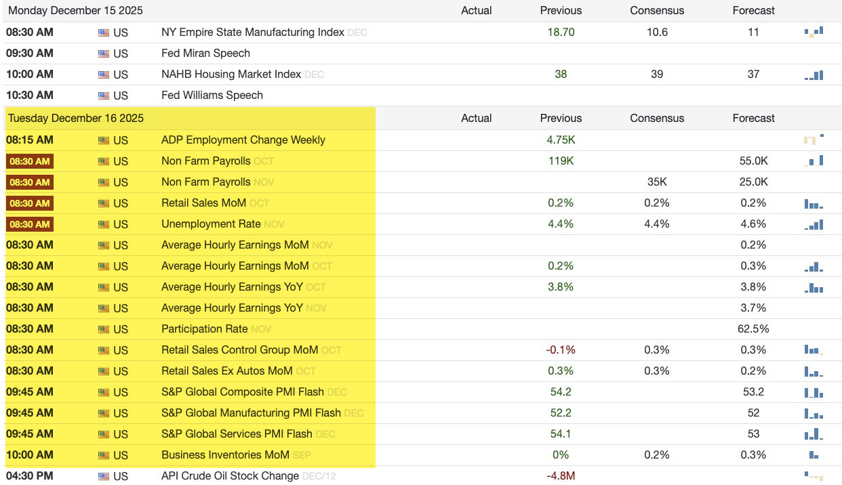This screenshot has height=485, width=842.
Task: Click US flag in Average Hourly Earnings MoM NOV row
Action: (104, 245)
